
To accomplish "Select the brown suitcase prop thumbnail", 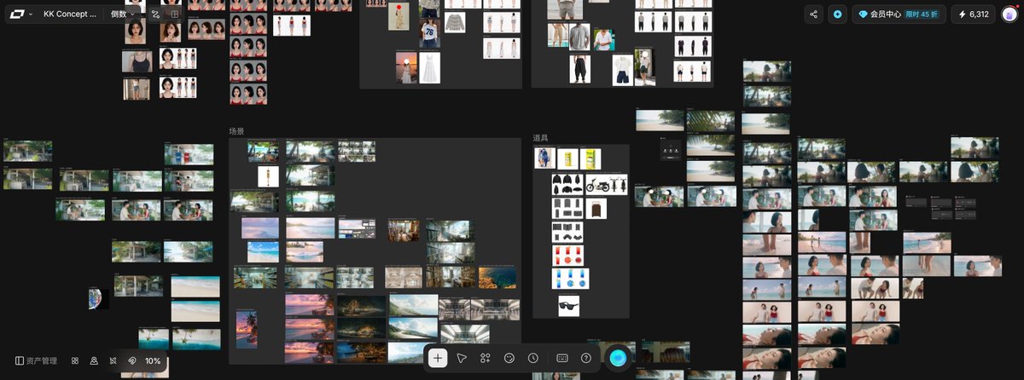I will tap(596, 208).
